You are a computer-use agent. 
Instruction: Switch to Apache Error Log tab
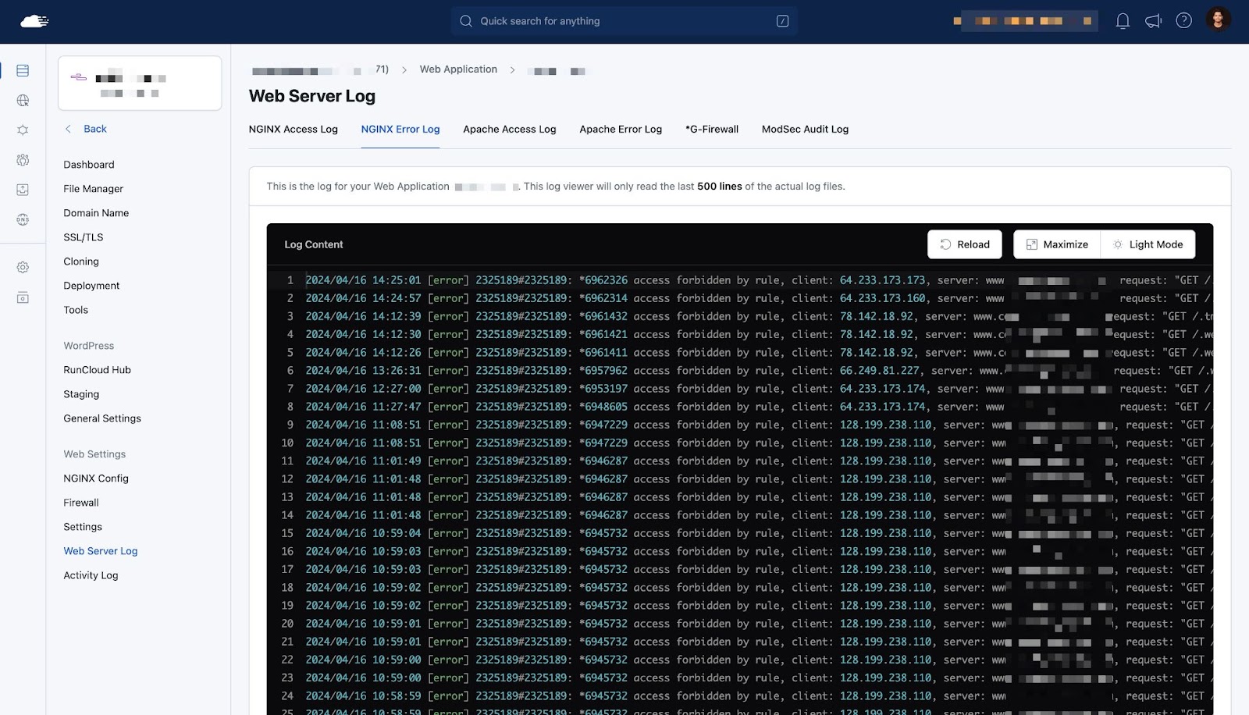click(x=621, y=130)
